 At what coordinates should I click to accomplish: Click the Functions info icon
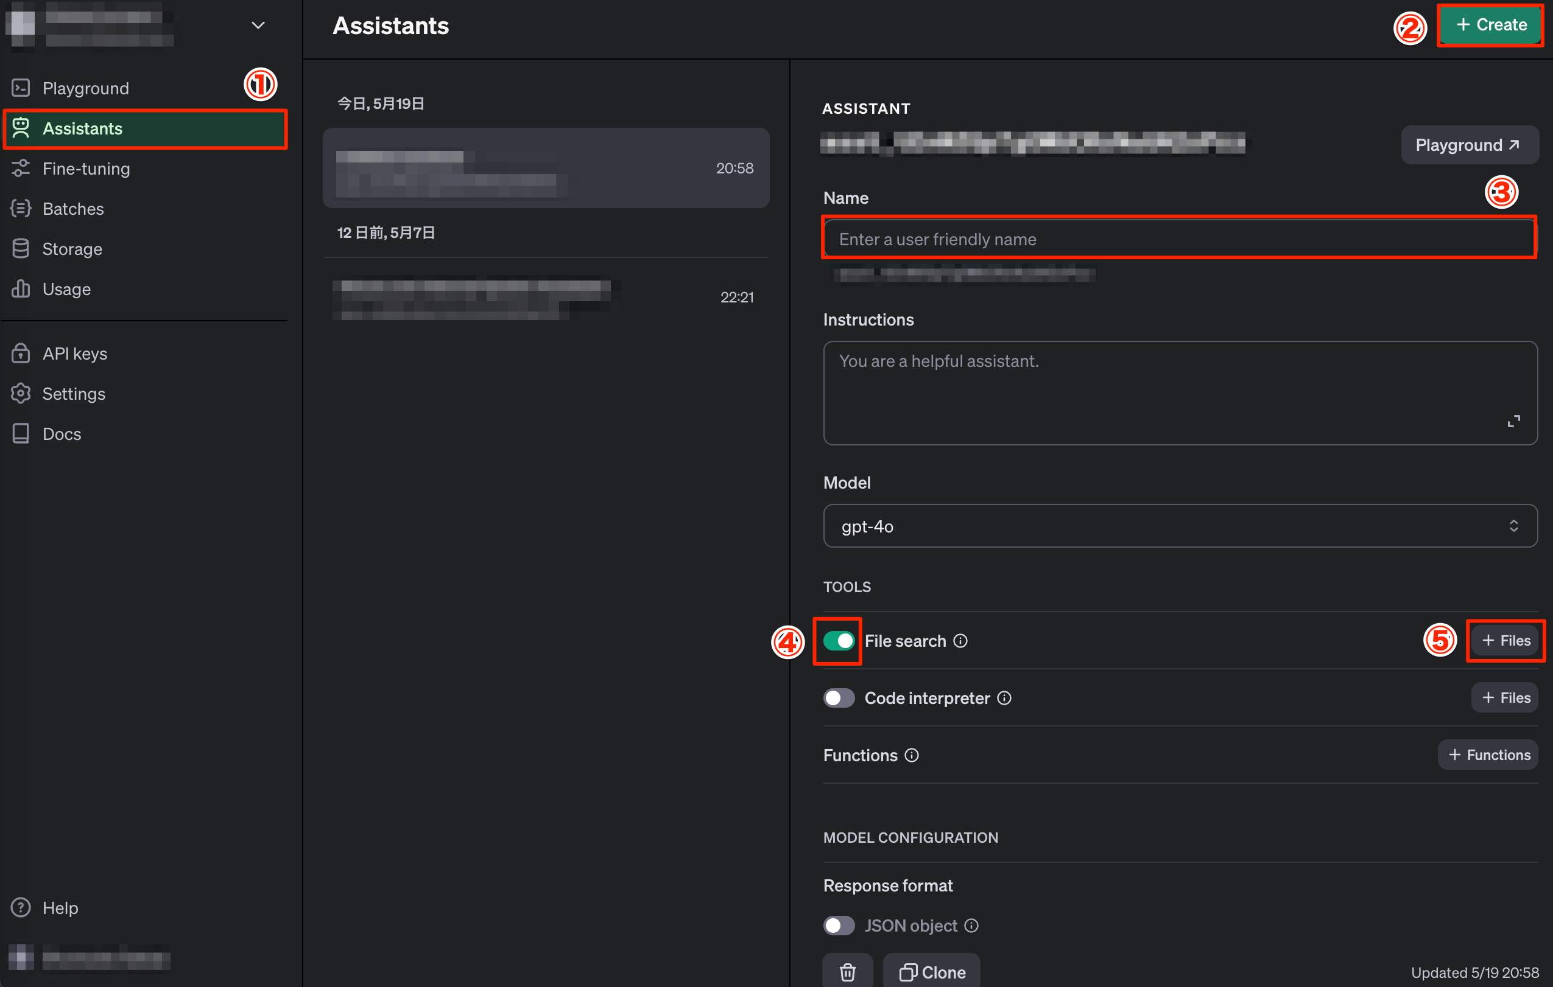click(x=911, y=755)
